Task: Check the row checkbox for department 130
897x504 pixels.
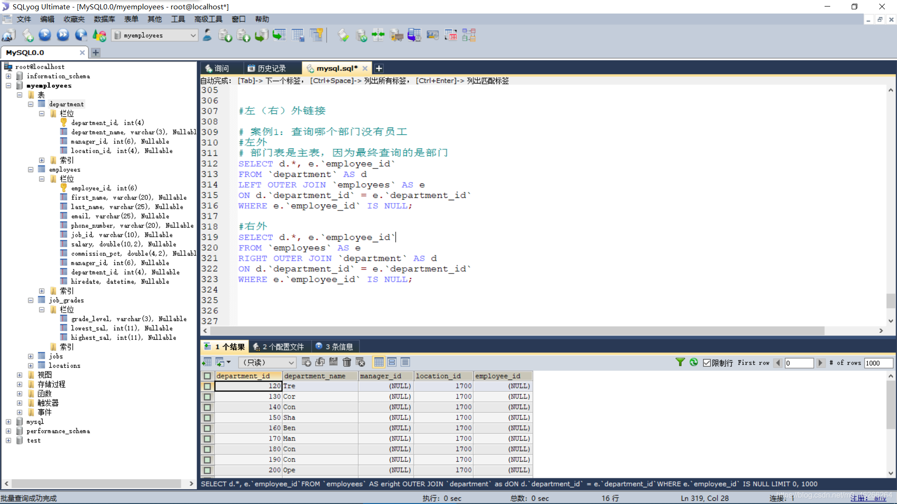Action: 207,397
